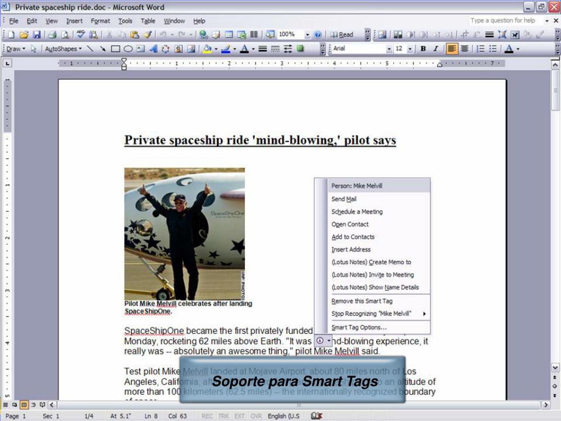This screenshot has width=561, height=421.
Task: Toggle Italic formatting
Action: pos(436,49)
